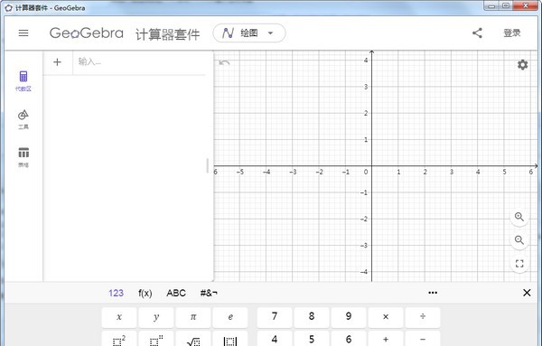Switch keyboard to #&¬ symbols tab
The height and width of the screenshot is (346, 542).
209,293
